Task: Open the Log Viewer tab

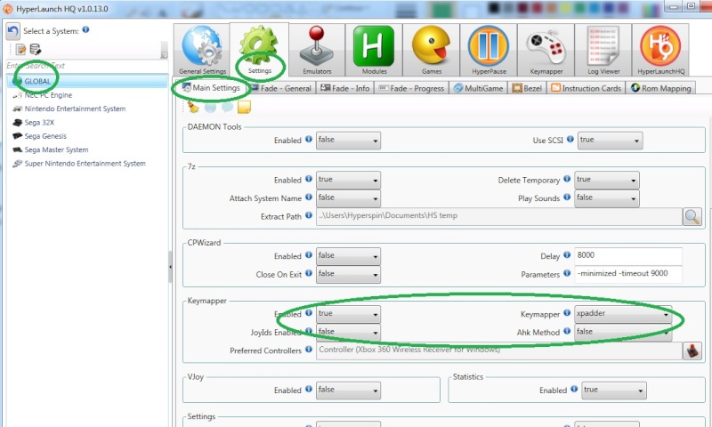Action: (603, 50)
